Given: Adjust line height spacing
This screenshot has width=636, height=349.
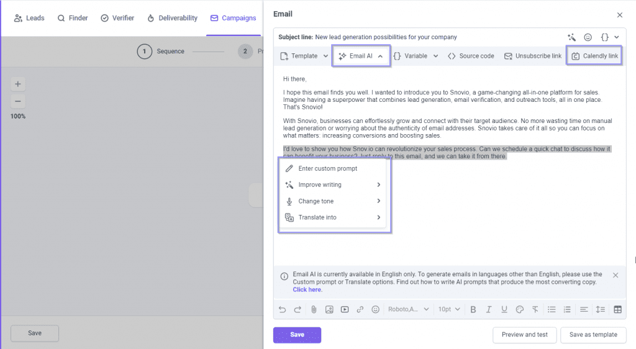Looking at the screenshot, I should pyautogui.click(x=601, y=310).
